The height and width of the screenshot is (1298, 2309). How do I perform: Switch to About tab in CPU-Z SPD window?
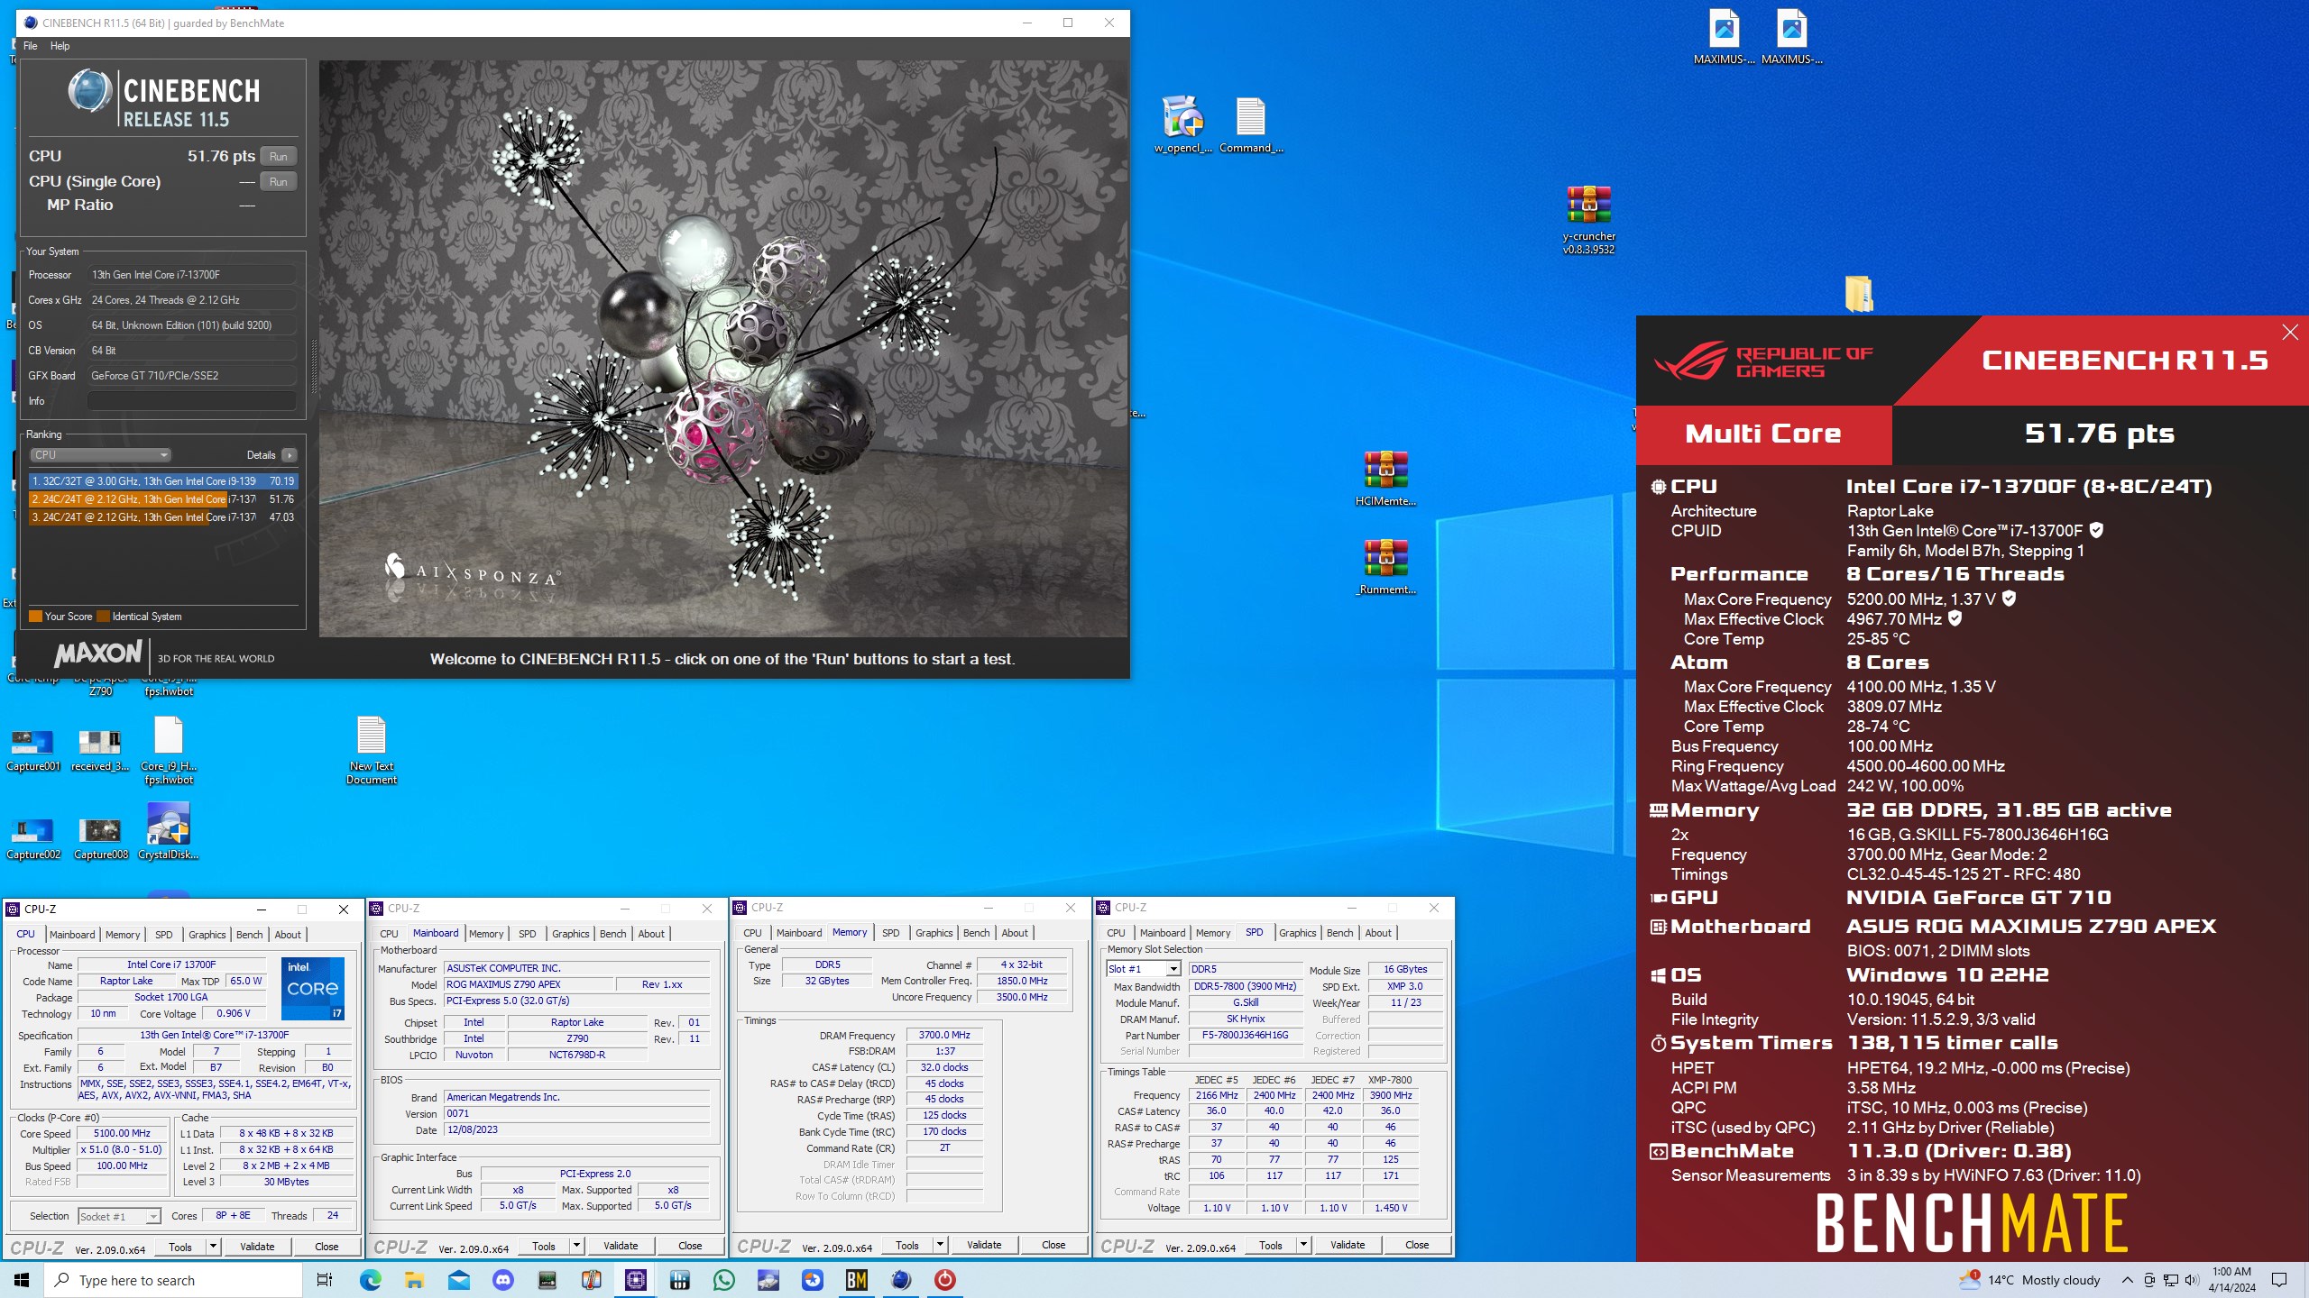(x=1378, y=933)
